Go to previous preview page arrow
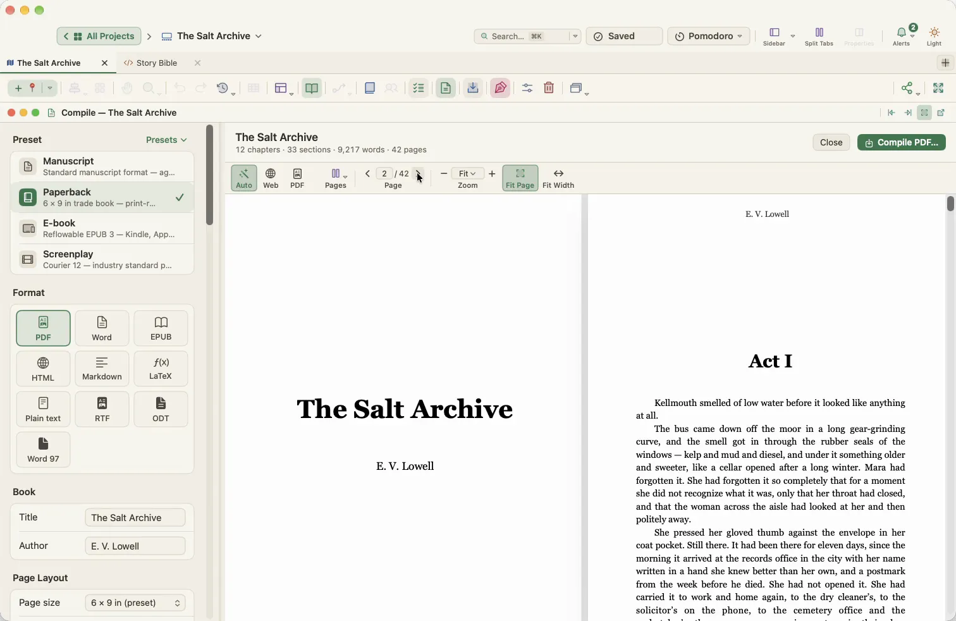956x621 pixels. point(367,173)
